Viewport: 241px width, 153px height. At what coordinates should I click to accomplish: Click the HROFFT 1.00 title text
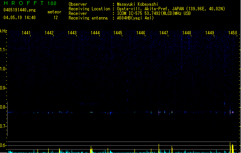click(x=30, y=3)
